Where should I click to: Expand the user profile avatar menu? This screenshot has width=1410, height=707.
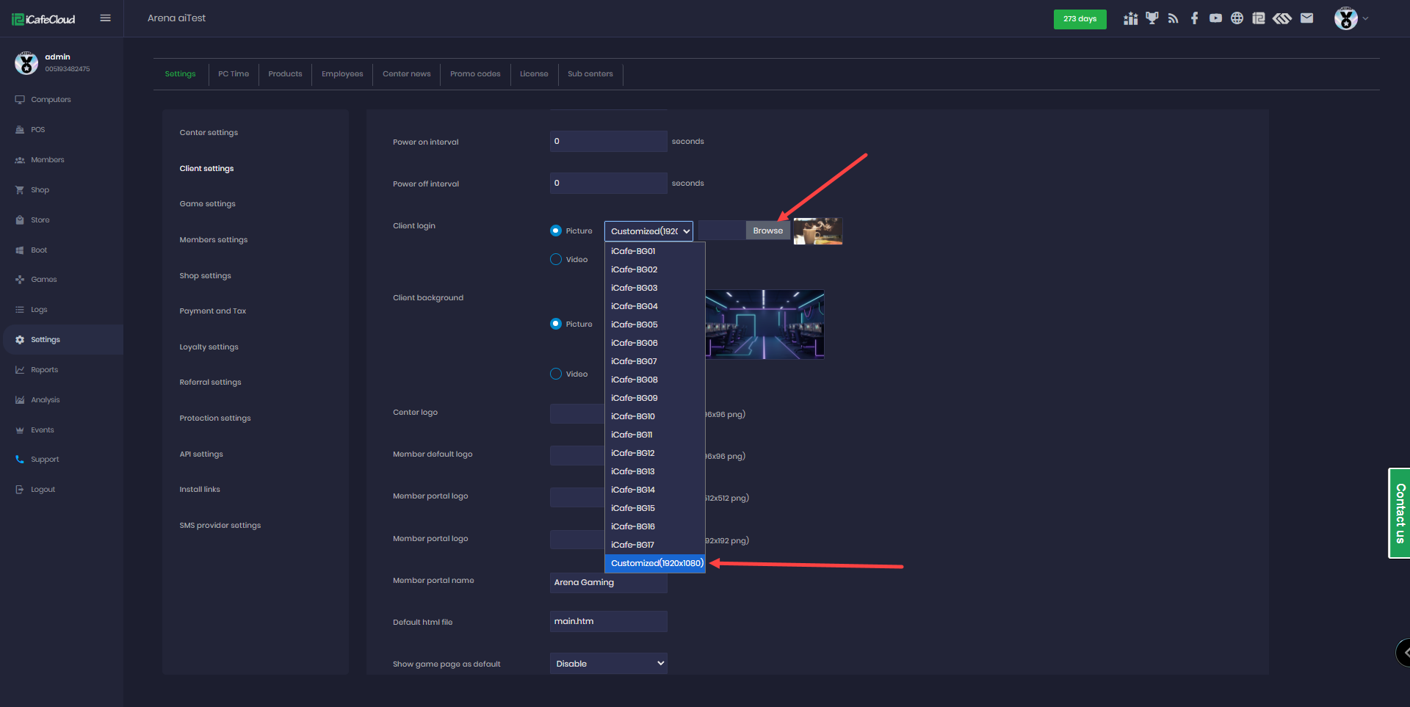coord(1350,18)
